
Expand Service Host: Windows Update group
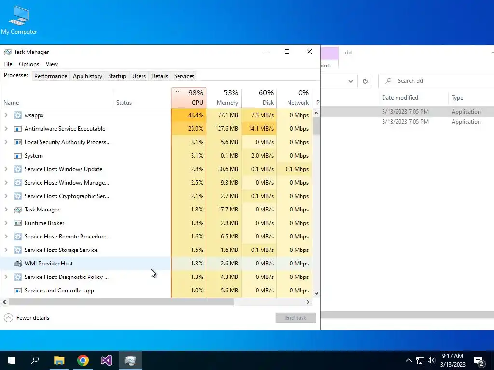click(6, 169)
